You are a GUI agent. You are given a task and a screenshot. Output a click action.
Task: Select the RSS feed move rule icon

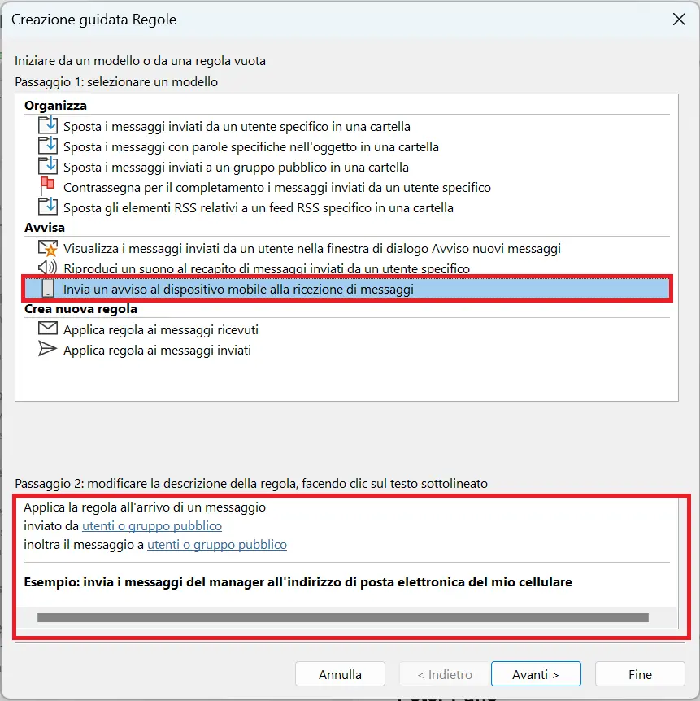(49, 207)
